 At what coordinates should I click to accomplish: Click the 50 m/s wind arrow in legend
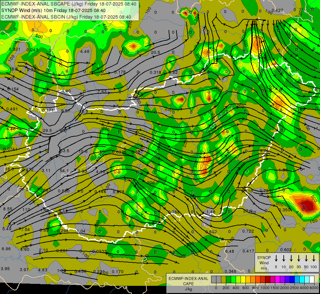pyautogui.click(x=306, y=258)
